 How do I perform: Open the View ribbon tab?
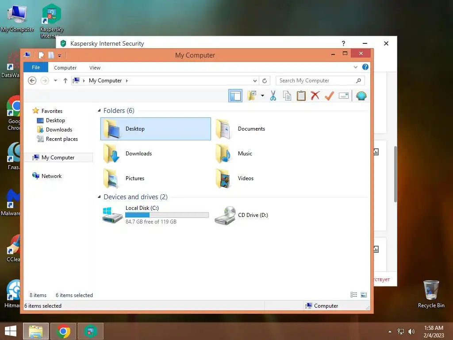(x=95, y=68)
